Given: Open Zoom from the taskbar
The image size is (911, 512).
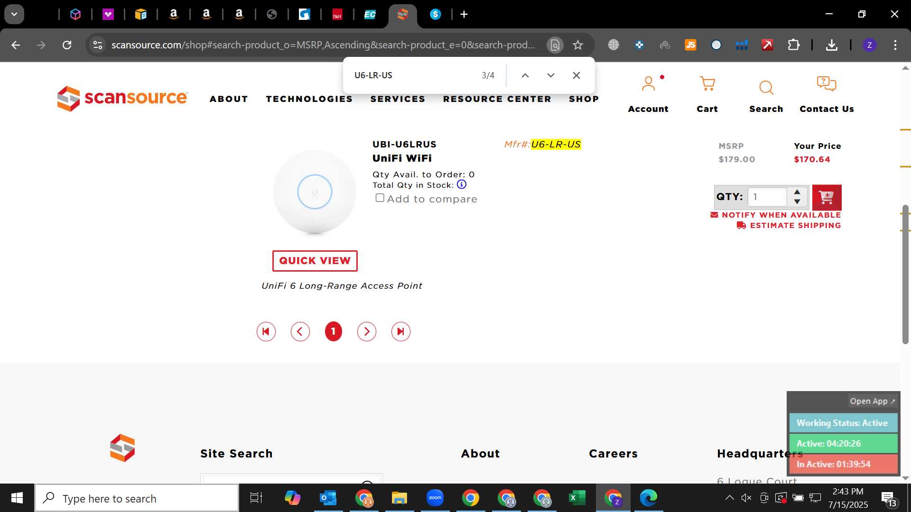Looking at the screenshot, I should point(435,498).
